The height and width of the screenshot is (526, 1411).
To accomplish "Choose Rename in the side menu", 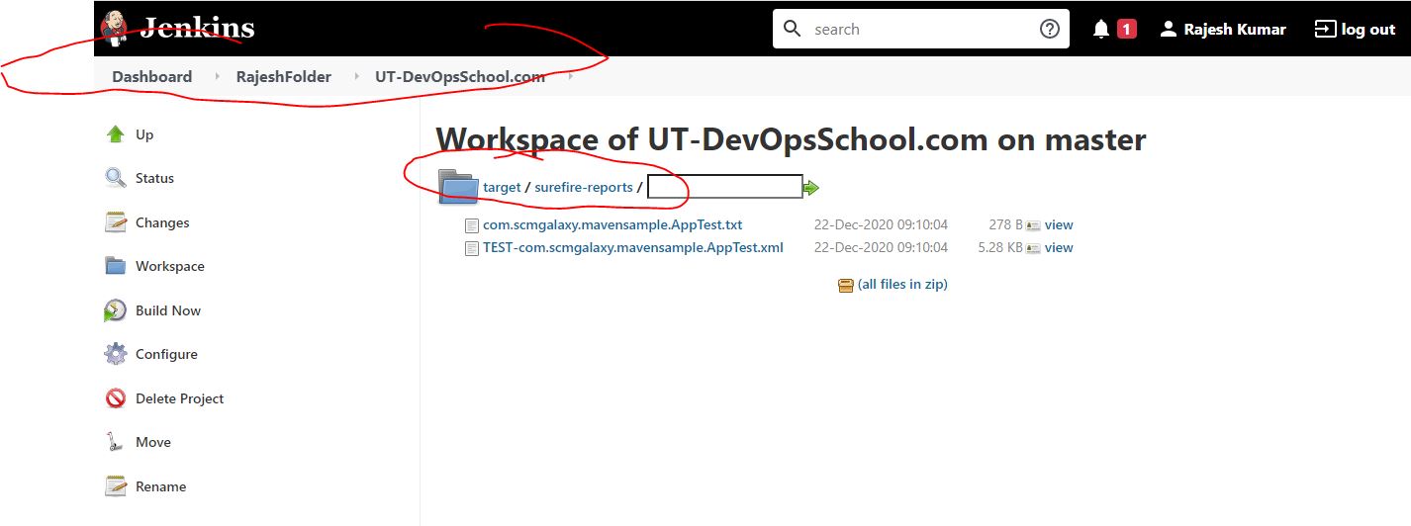I will (160, 486).
